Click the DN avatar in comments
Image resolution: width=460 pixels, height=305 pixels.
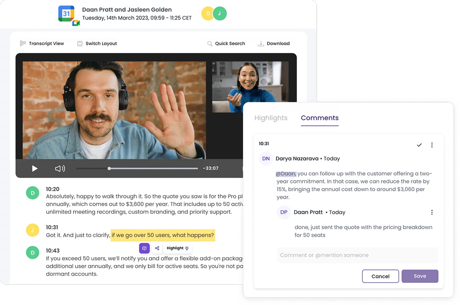tap(266, 159)
